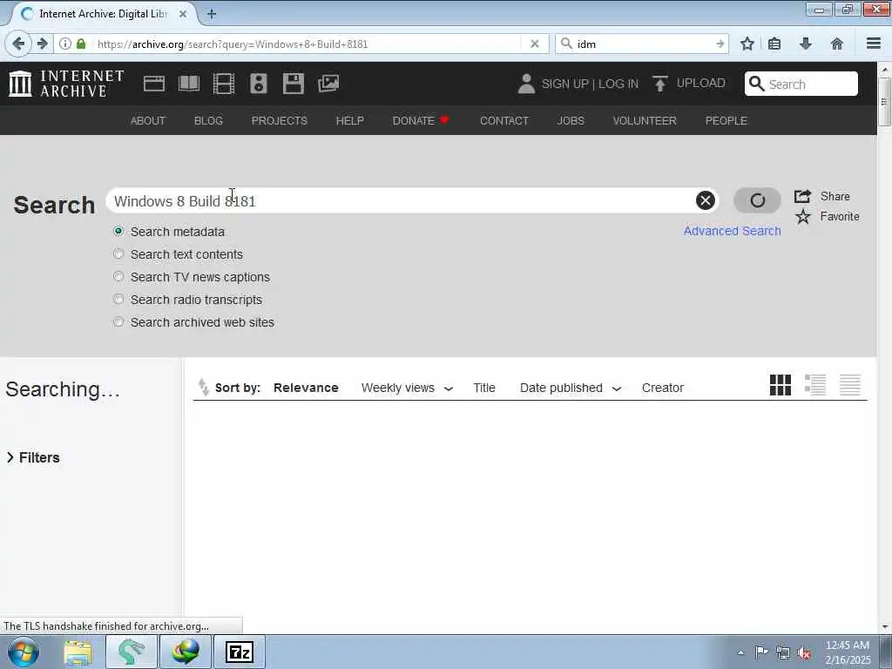This screenshot has height=669, width=892.
Task: Click the upload arrow icon
Action: 660,84
